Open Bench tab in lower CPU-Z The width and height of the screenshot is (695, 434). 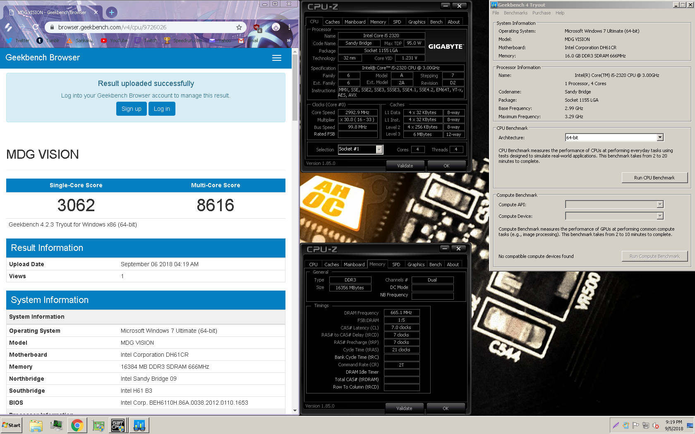(436, 265)
